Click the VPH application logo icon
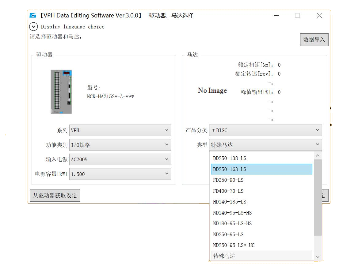This screenshot has height=265, width=339. point(33,16)
